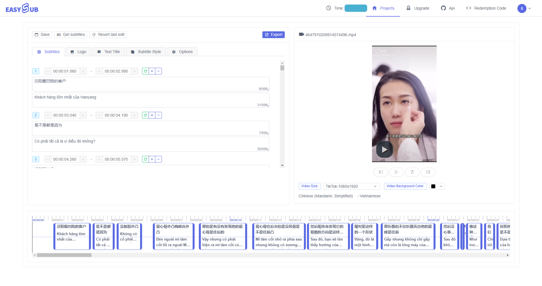
Task: Click the video camera icon beside the mp4 filename
Action: (x=301, y=35)
